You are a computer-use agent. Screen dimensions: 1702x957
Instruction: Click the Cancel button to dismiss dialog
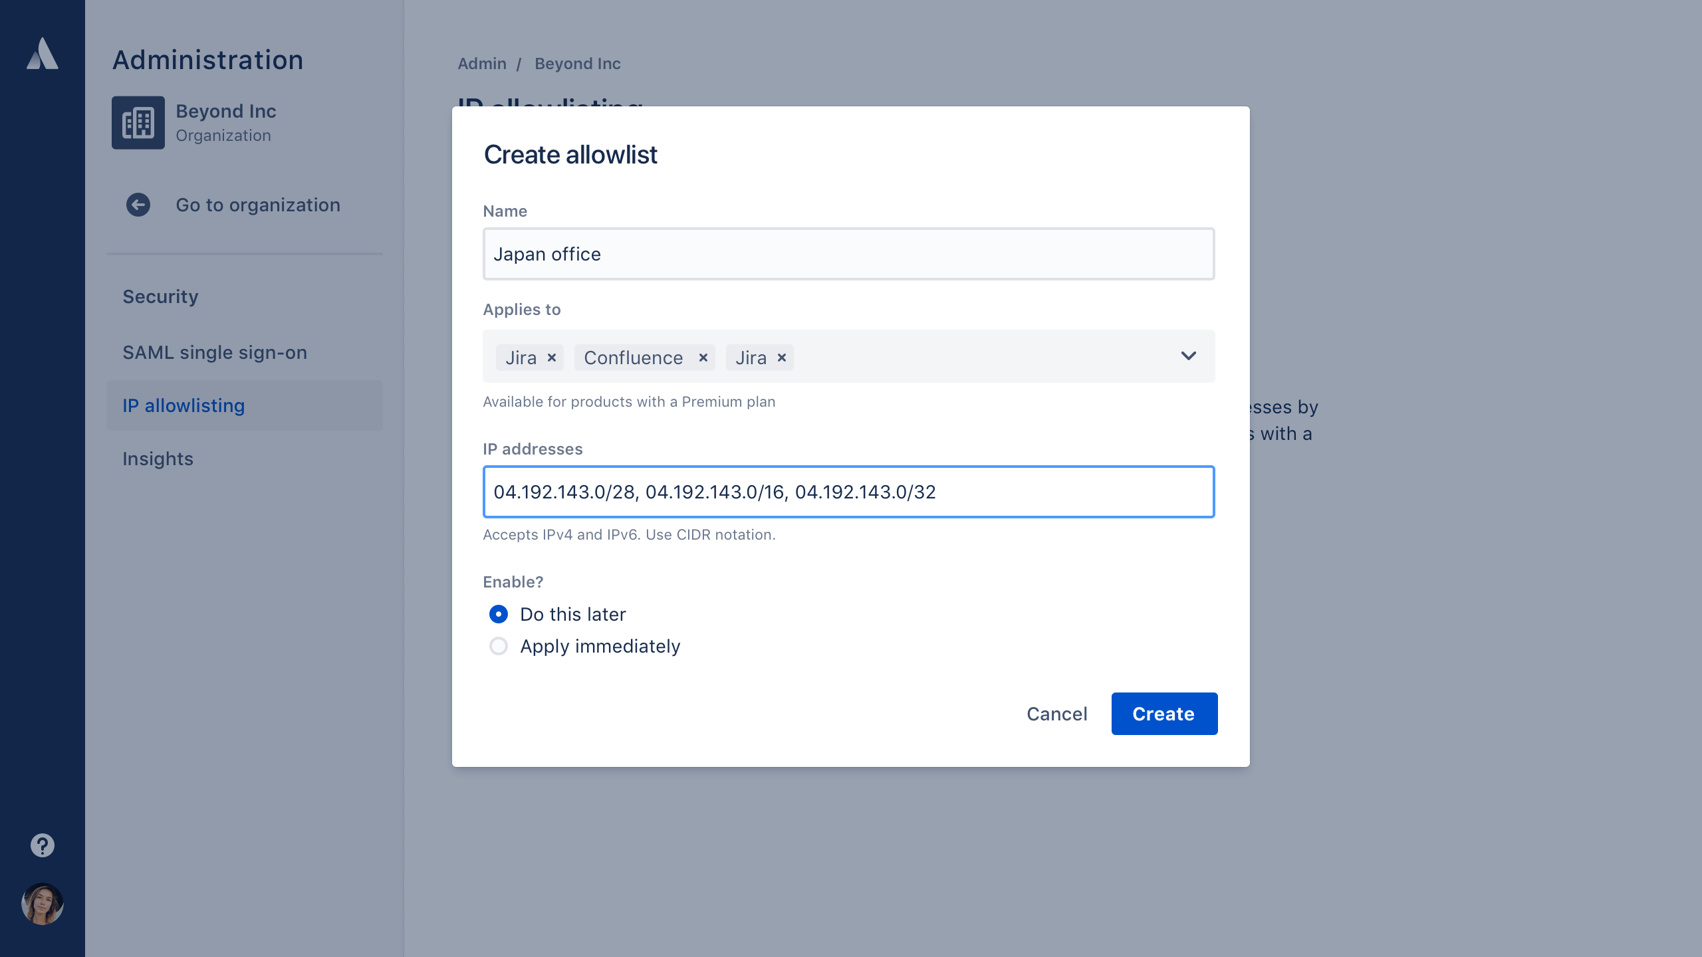pos(1056,714)
